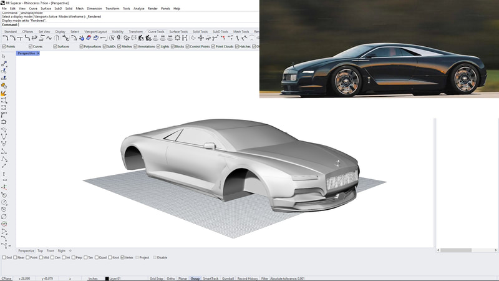Select the arrow pointer tool in left sidebar
The width and height of the screenshot is (499, 281).
(x=4, y=56)
